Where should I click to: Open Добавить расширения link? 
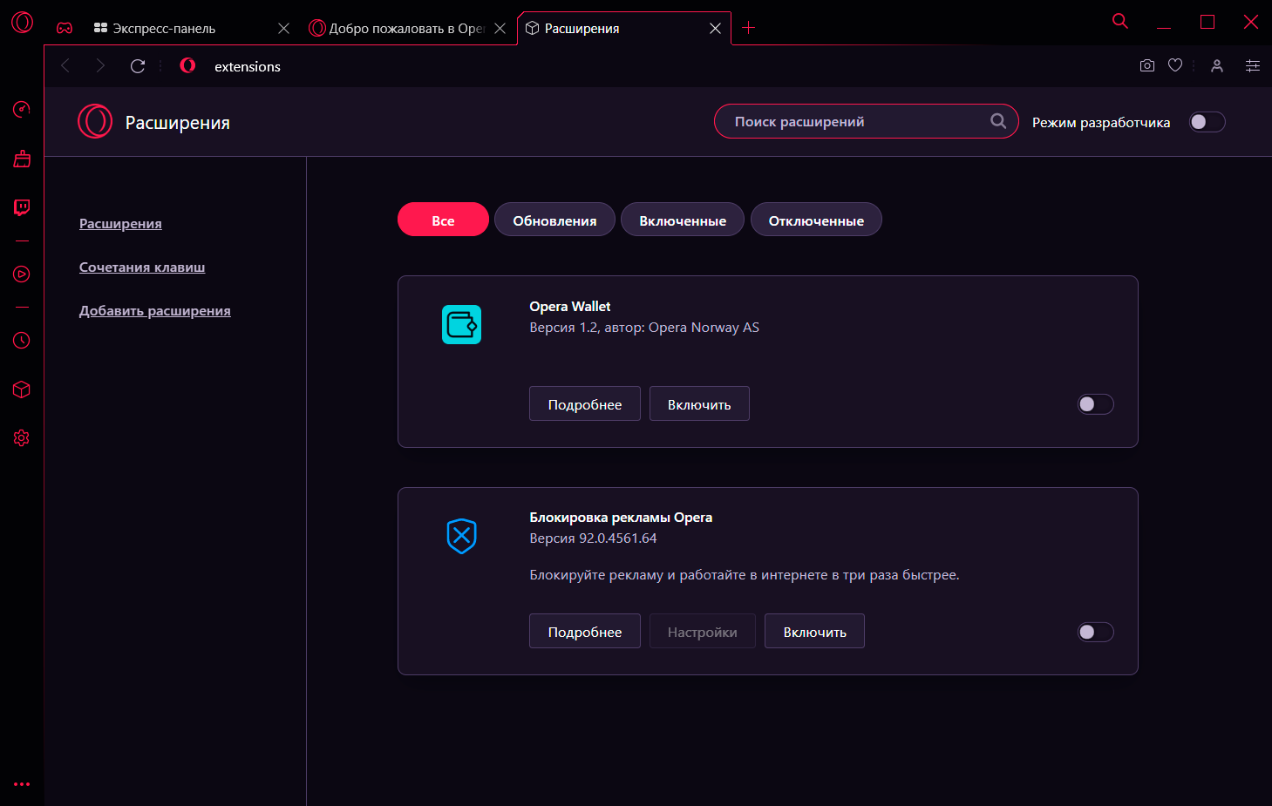155,311
